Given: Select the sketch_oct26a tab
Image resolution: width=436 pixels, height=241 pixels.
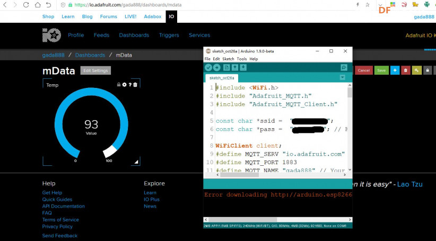Looking at the screenshot, I should pyautogui.click(x=222, y=78).
